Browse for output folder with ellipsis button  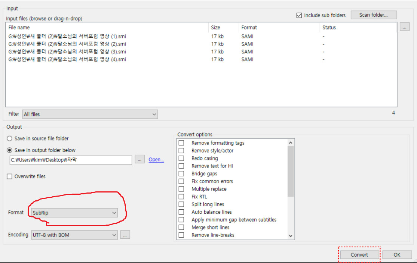(x=139, y=160)
